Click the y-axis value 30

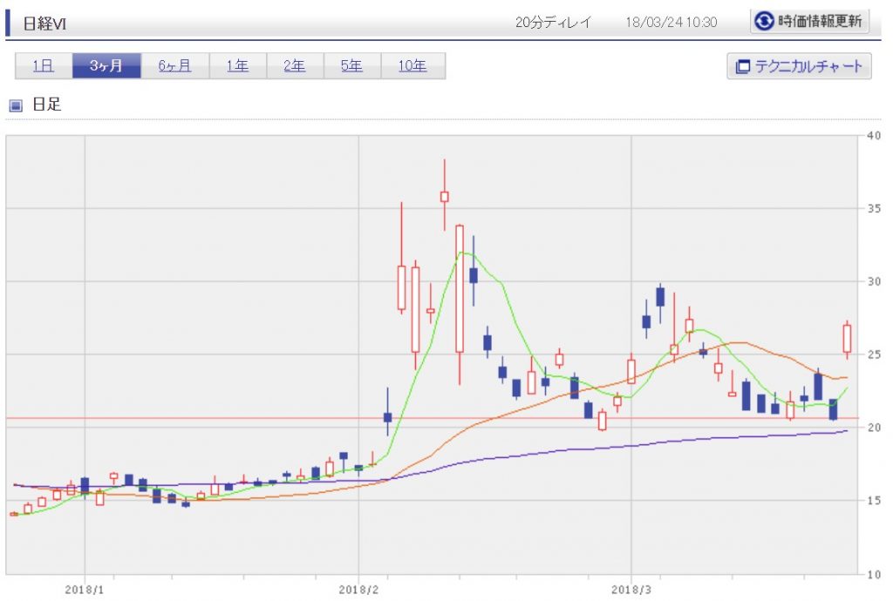[x=874, y=281]
